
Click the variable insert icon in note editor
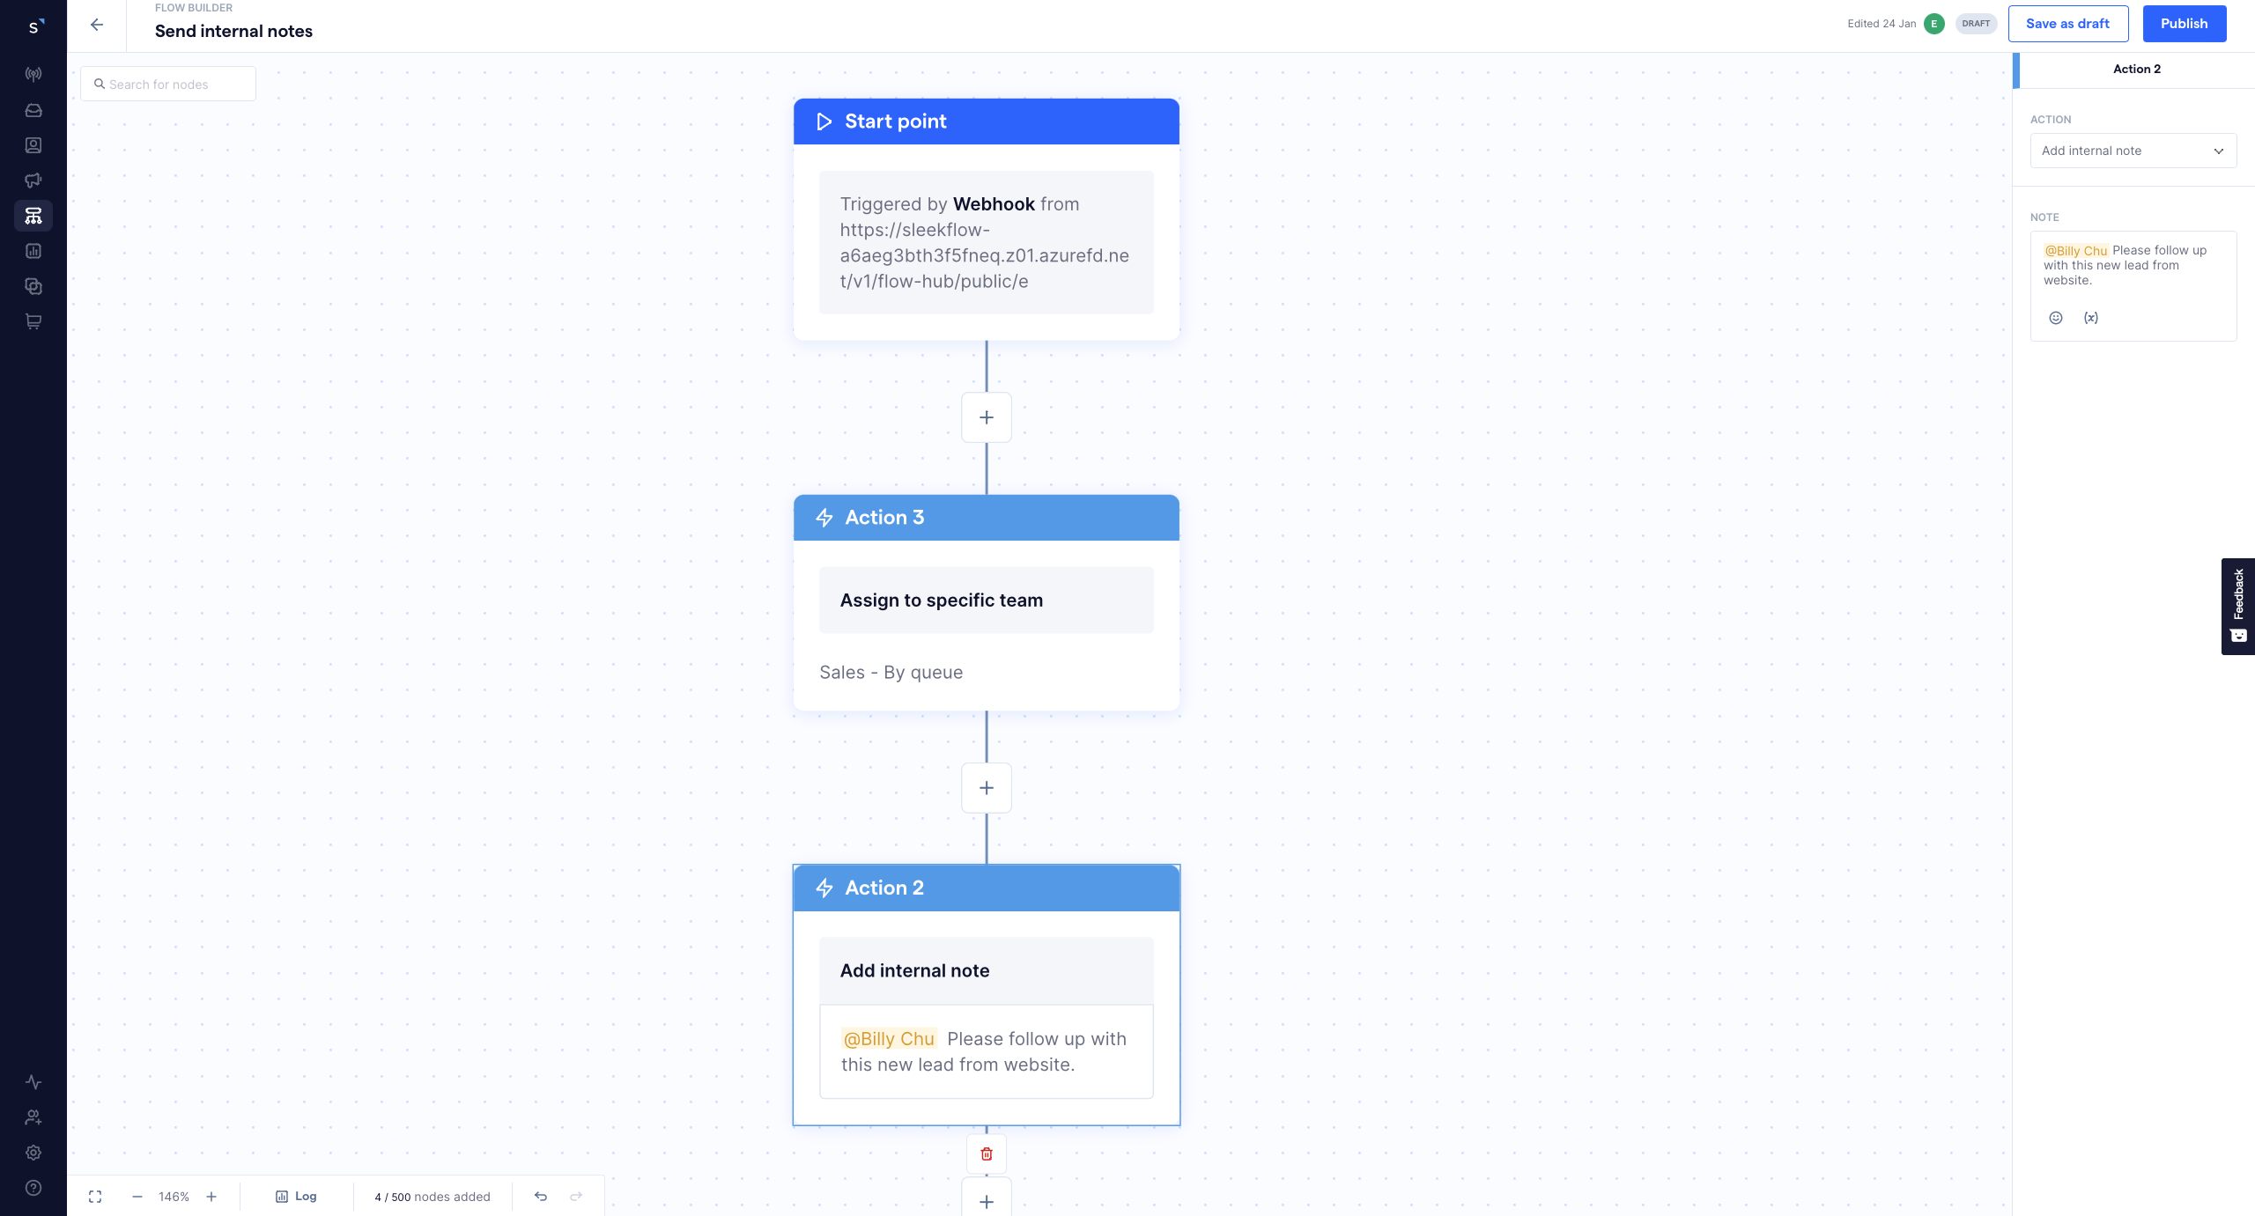pyautogui.click(x=2092, y=318)
